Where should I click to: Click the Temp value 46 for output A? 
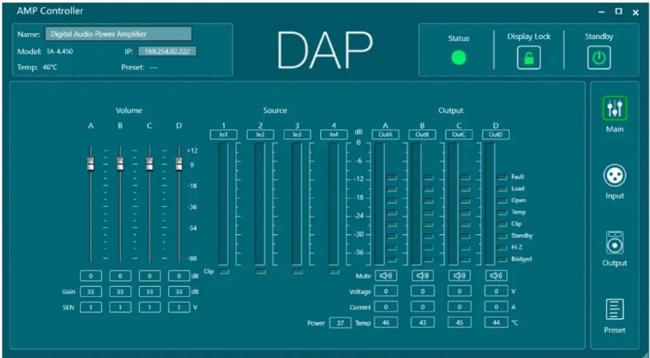(x=386, y=323)
